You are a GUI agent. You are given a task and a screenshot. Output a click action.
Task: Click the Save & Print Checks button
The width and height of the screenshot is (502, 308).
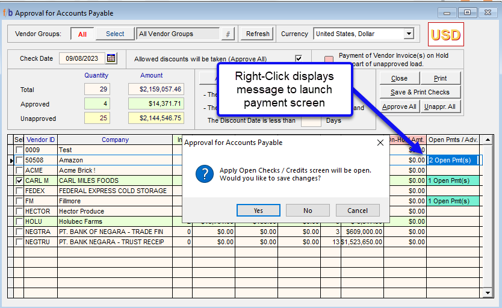[421, 92]
